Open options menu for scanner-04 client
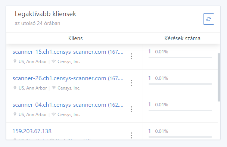Viewport: 227px width, 147px height. [131, 109]
